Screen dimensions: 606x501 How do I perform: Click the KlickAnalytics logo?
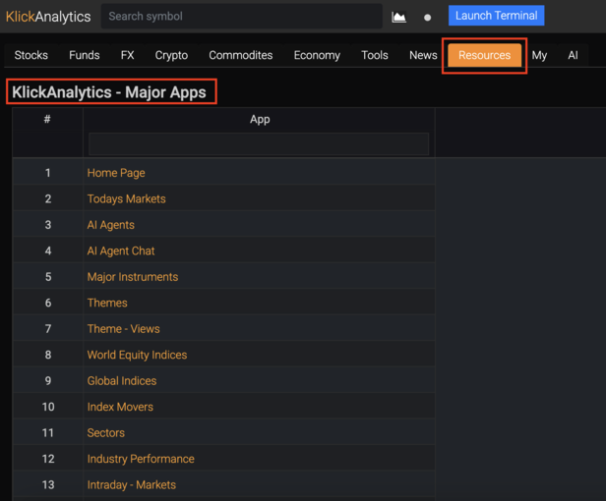[x=48, y=17]
